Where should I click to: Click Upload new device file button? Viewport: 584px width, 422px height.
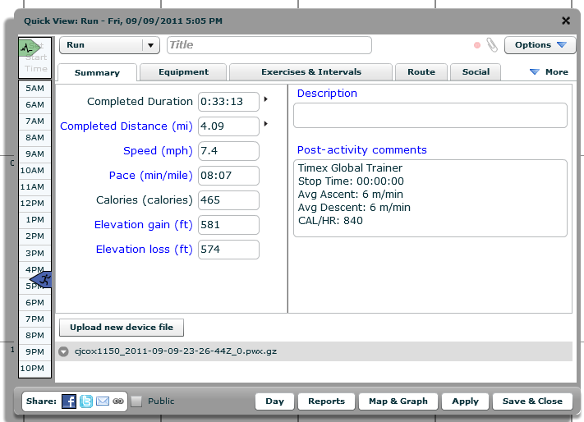pyautogui.click(x=122, y=328)
